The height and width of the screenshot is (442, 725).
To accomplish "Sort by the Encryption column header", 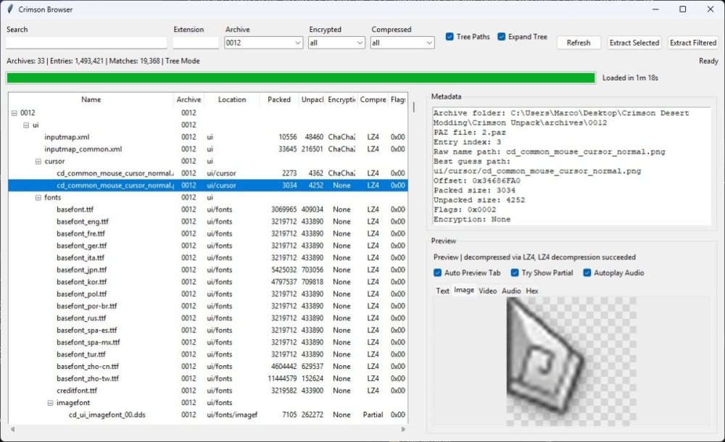I will (341, 99).
